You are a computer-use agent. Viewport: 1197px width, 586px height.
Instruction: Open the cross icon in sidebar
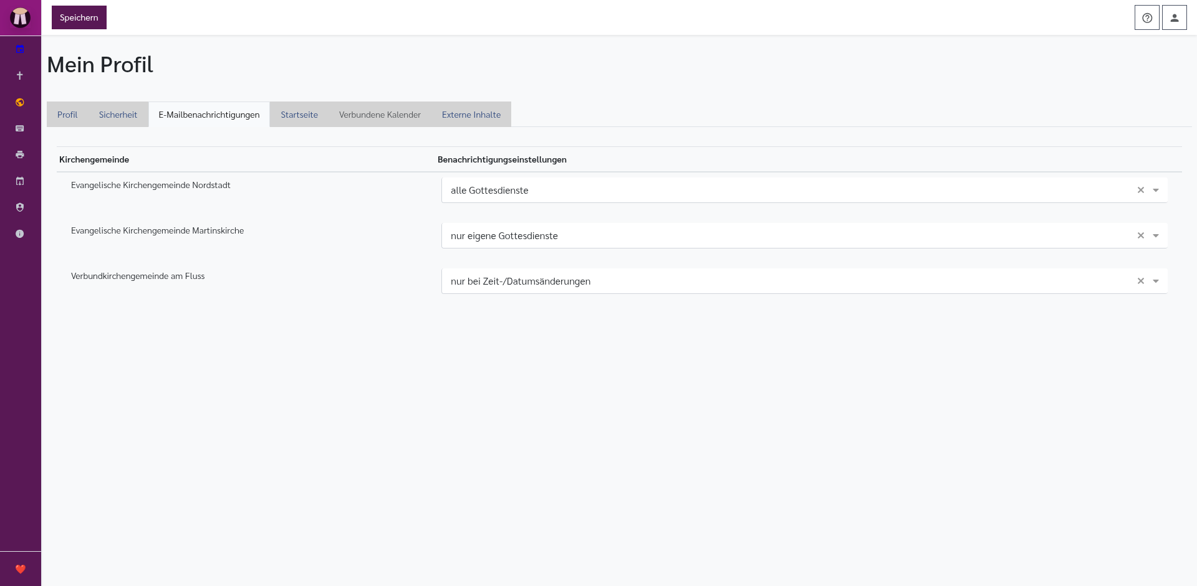pyautogui.click(x=20, y=75)
